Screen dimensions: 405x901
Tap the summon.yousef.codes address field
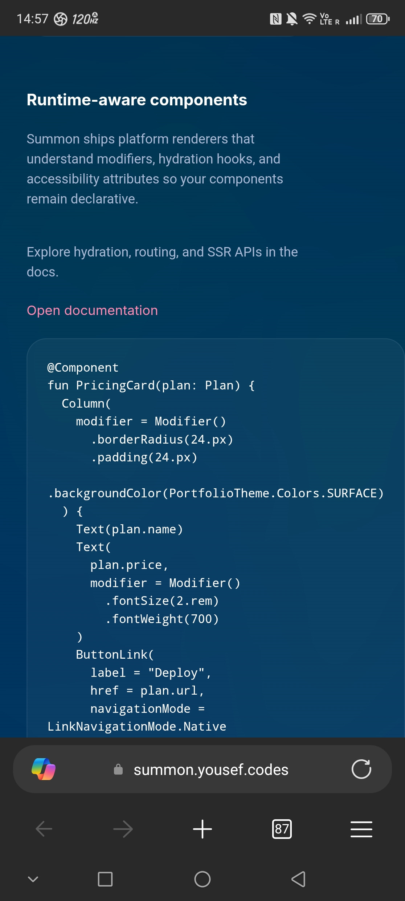[211, 770]
